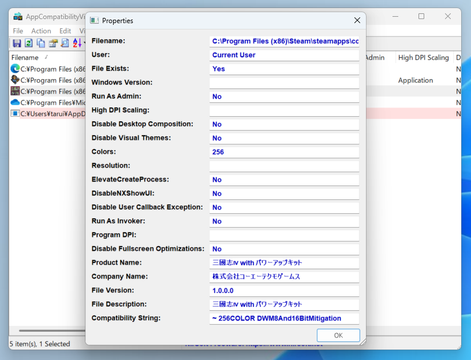This screenshot has height=360, width=471.
Task: Click the File Version field showing 1.0.0.0
Action: 284,291
